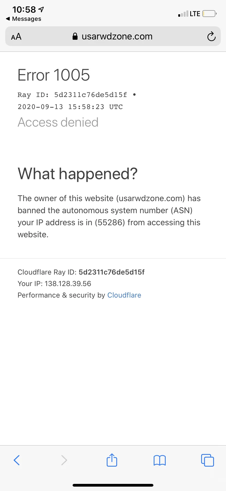
Task: Open the share sheet icon
Action: click(112, 460)
